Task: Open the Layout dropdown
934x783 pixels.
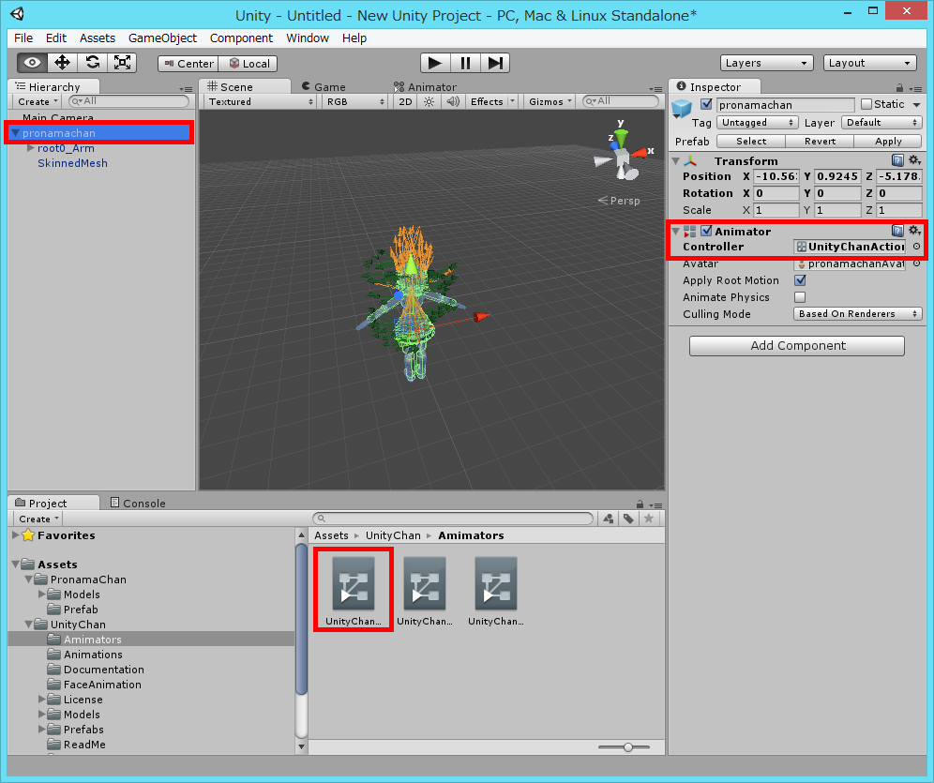Action: click(x=868, y=62)
